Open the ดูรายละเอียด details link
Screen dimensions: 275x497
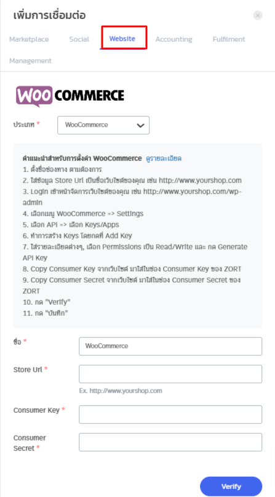pyautogui.click(x=164, y=158)
